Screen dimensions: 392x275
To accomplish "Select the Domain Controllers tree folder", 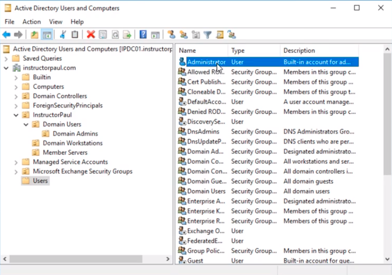I will [60, 96].
